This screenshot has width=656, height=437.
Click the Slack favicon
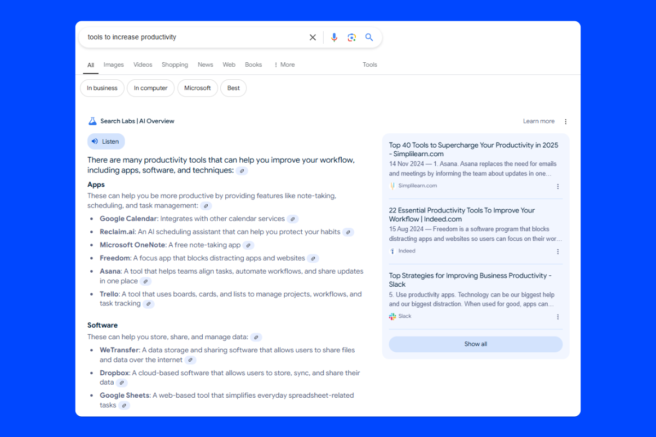[x=393, y=316]
